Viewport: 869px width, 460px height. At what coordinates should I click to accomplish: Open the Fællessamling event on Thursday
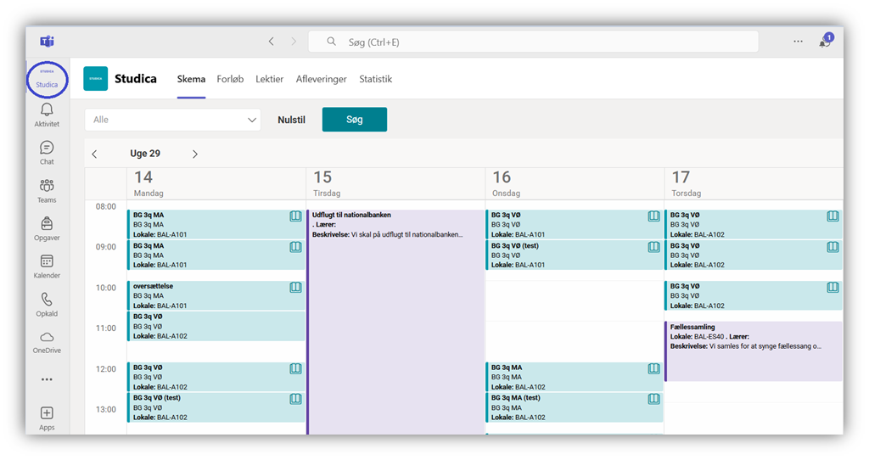tap(754, 351)
